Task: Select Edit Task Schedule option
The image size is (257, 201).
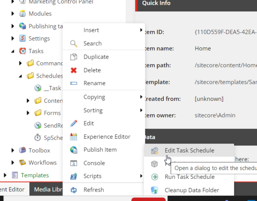Action: pyautogui.click(x=189, y=150)
